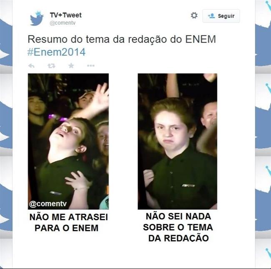Click the reply arrow icon

point(31,66)
